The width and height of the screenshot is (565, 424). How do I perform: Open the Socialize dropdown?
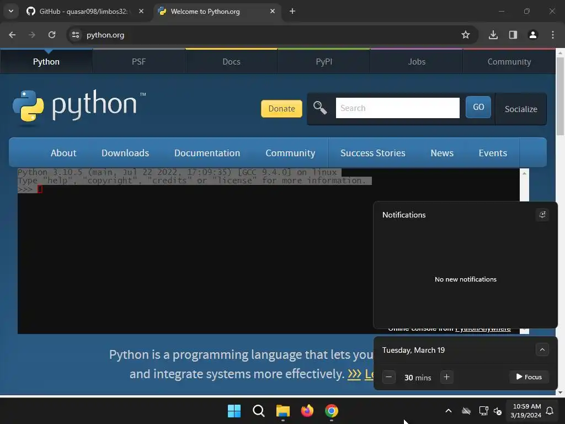point(521,109)
